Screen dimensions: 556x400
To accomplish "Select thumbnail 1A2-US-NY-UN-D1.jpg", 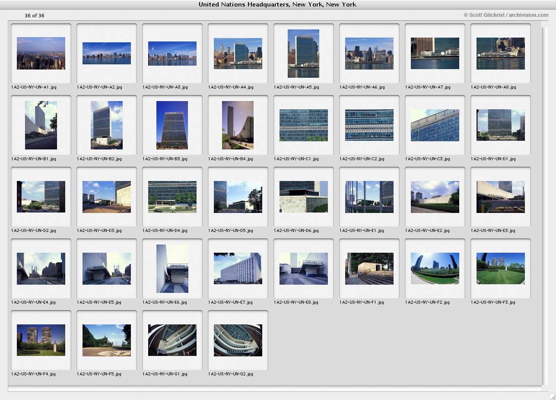I will 501,125.
